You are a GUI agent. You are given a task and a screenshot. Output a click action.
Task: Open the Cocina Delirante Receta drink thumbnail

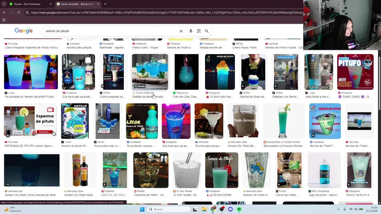(150, 72)
